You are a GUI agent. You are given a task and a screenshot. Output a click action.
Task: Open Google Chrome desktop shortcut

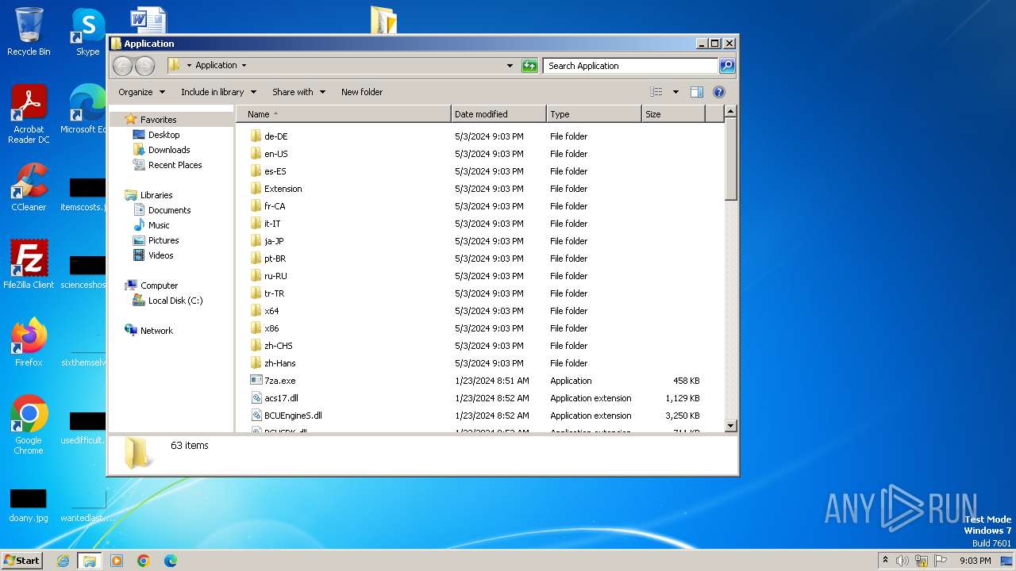point(29,425)
